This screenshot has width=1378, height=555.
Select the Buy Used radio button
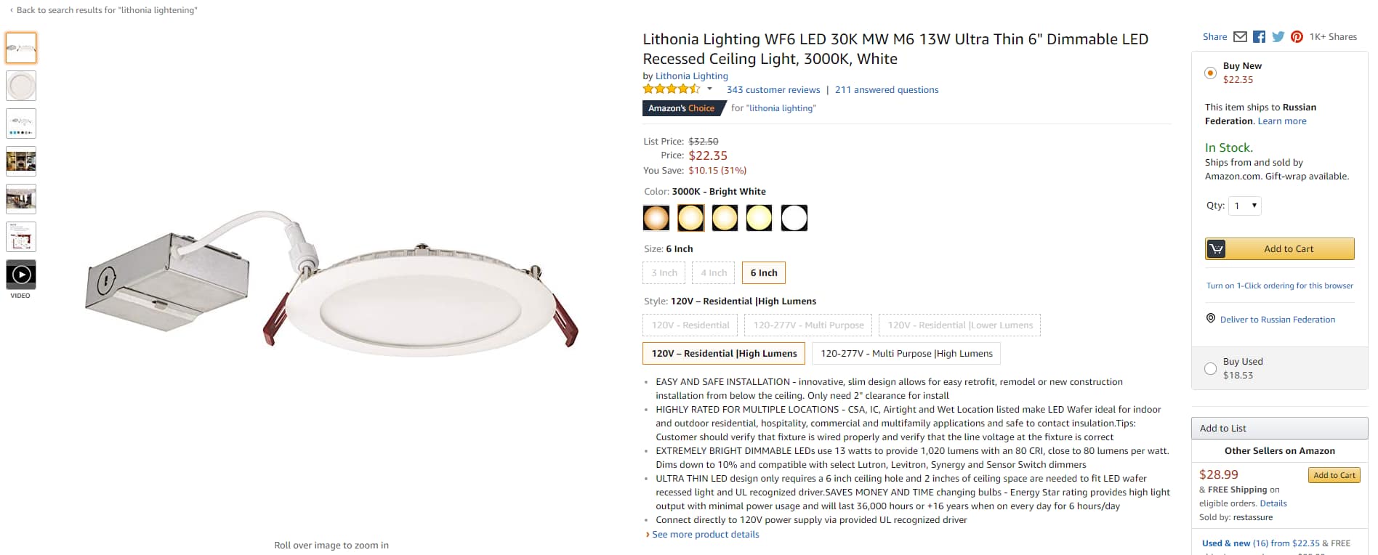[x=1210, y=368]
